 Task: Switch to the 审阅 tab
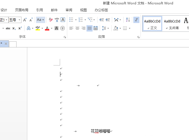pos(69,10)
